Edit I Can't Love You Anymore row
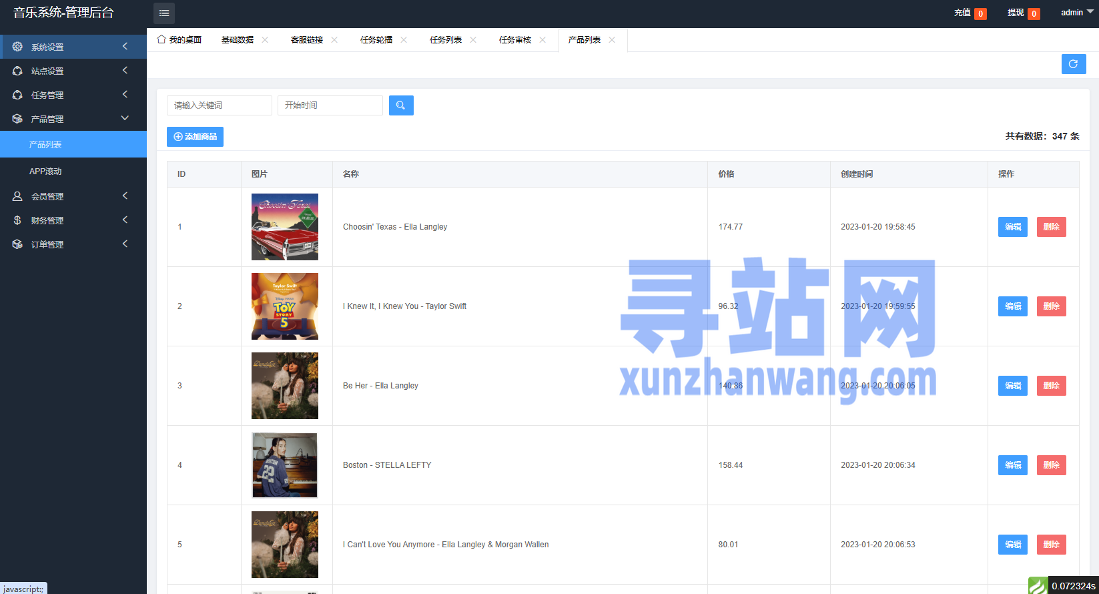 1013,545
